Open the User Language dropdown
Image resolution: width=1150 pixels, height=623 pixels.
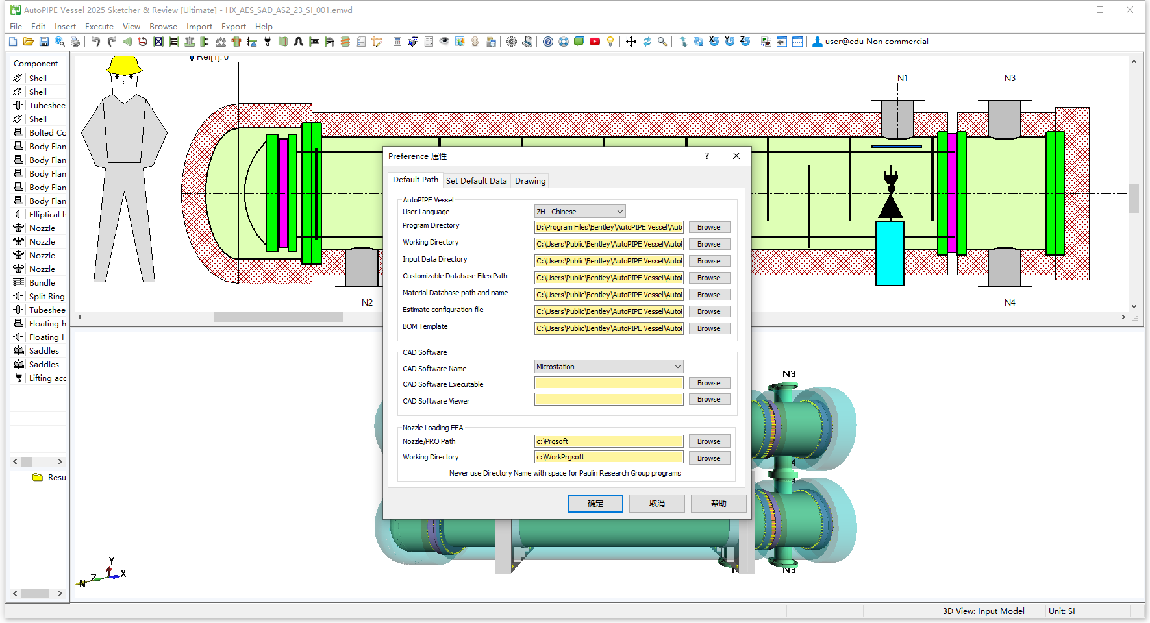580,212
